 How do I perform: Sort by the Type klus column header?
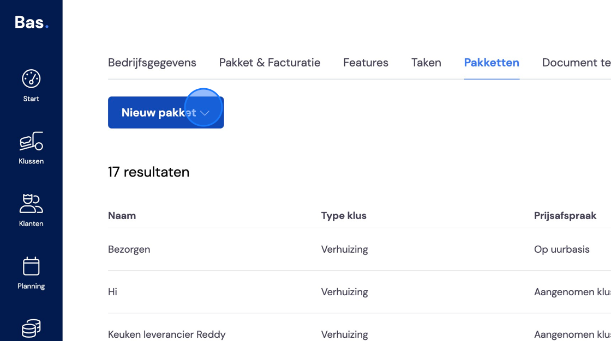[344, 216]
